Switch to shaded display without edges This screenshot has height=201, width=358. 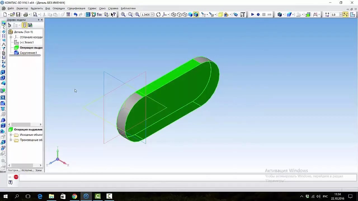[190, 15]
